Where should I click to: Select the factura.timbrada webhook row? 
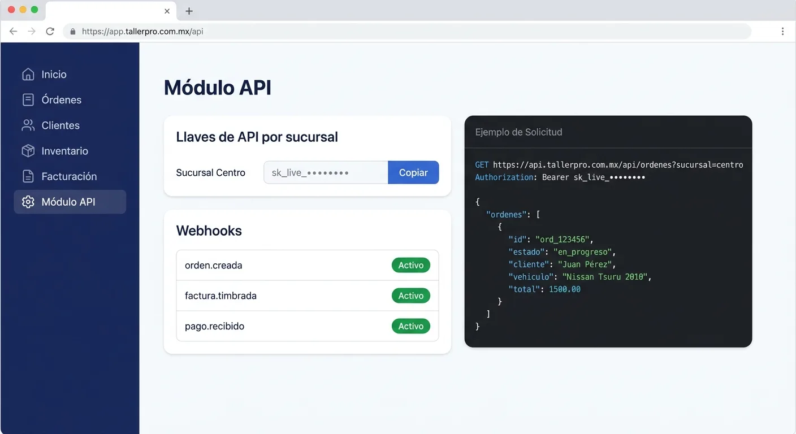(308, 296)
